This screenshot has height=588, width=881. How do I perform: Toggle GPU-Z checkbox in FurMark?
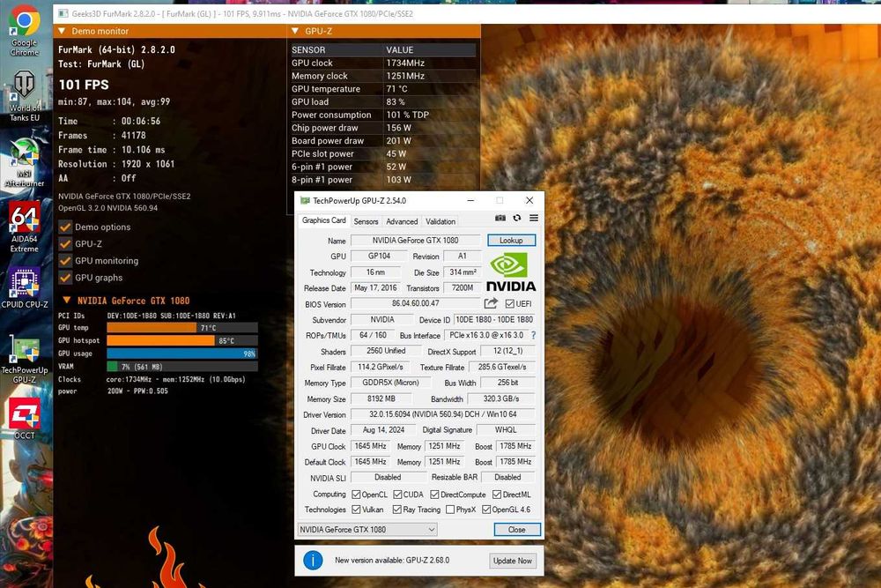(x=65, y=244)
